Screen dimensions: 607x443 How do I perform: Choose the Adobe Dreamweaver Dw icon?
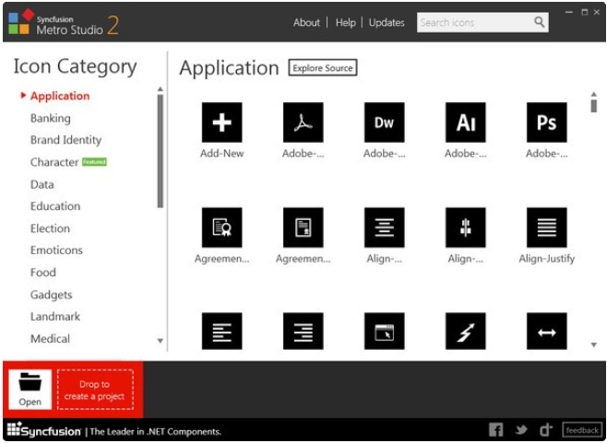[x=385, y=122]
